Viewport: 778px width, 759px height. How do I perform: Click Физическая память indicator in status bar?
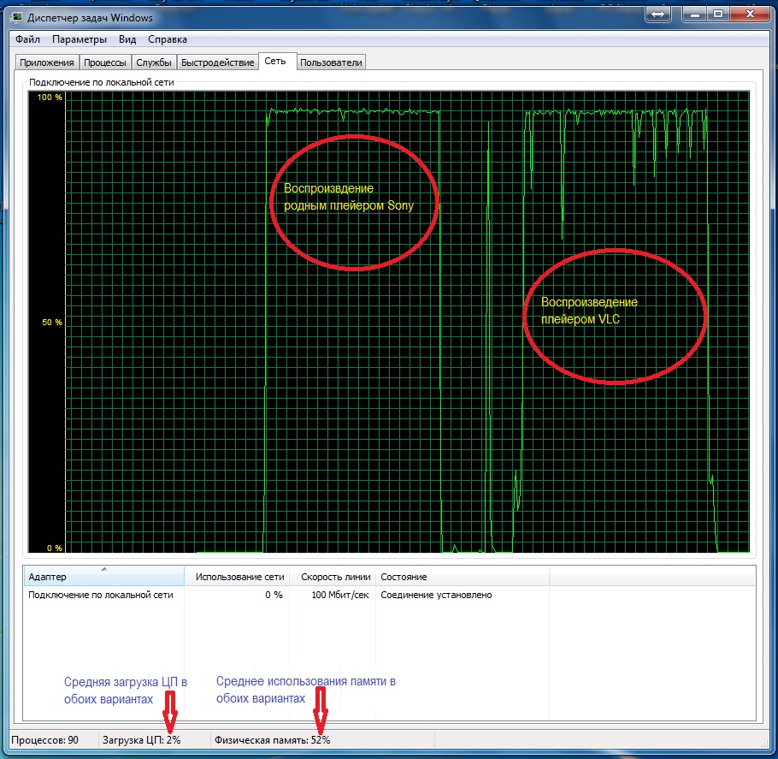(x=273, y=739)
